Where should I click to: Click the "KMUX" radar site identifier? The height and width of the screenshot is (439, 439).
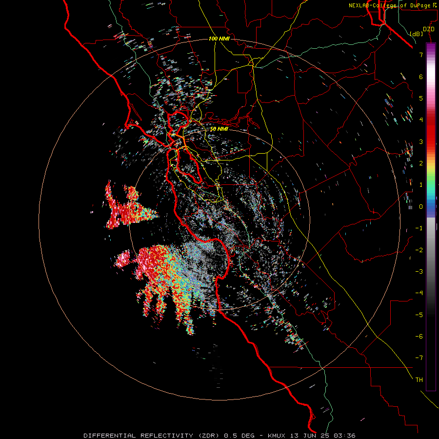277,436
